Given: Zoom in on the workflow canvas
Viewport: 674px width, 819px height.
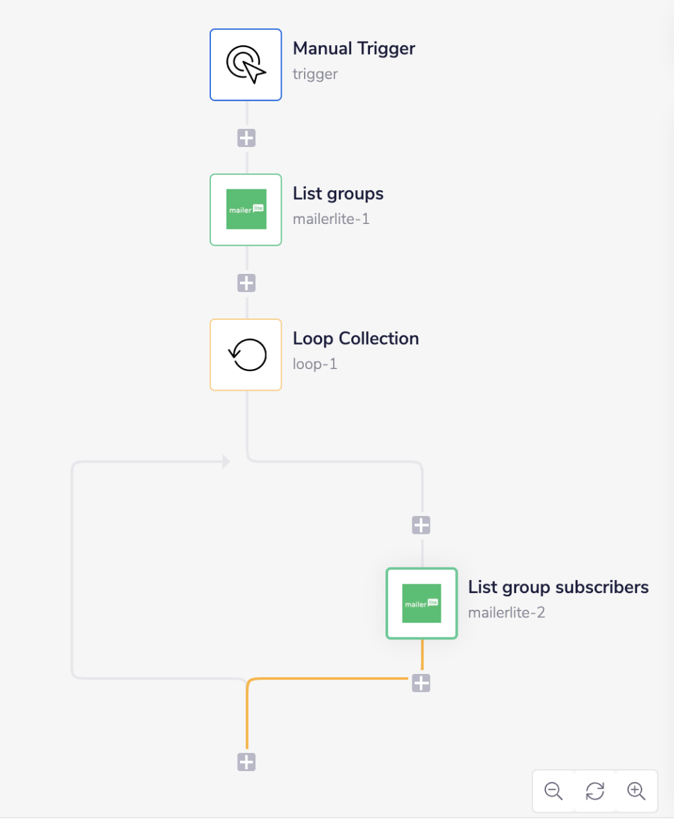Looking at the screenshot, I should tap(636, 791).
